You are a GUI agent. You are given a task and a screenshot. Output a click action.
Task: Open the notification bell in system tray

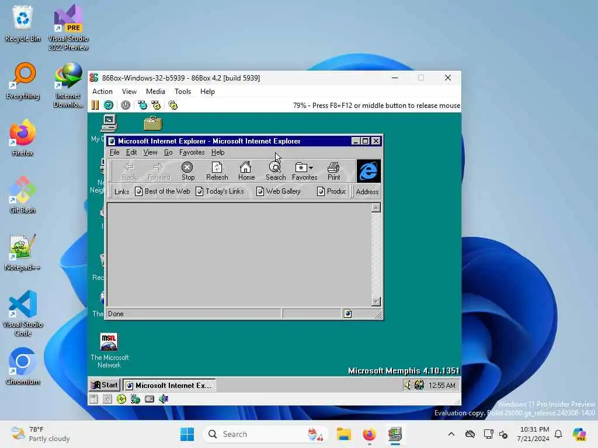[558, 434]
